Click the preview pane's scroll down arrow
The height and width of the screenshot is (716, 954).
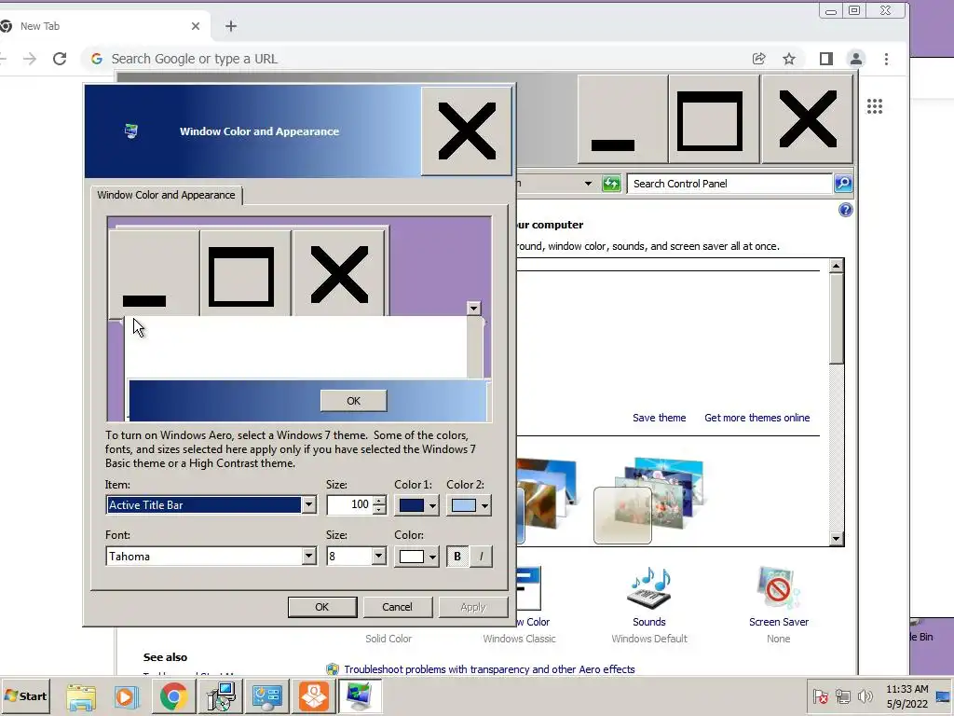click(473, 308)
